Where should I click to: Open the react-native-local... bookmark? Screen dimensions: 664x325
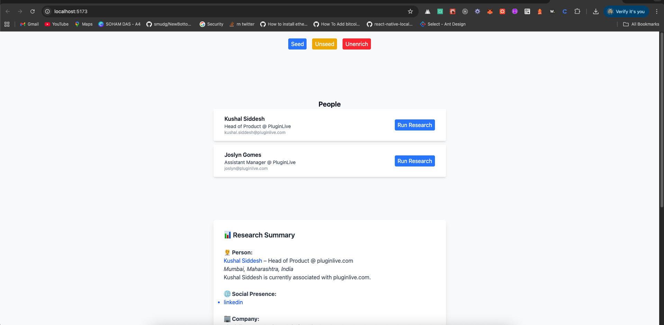[x=390, y=24]
